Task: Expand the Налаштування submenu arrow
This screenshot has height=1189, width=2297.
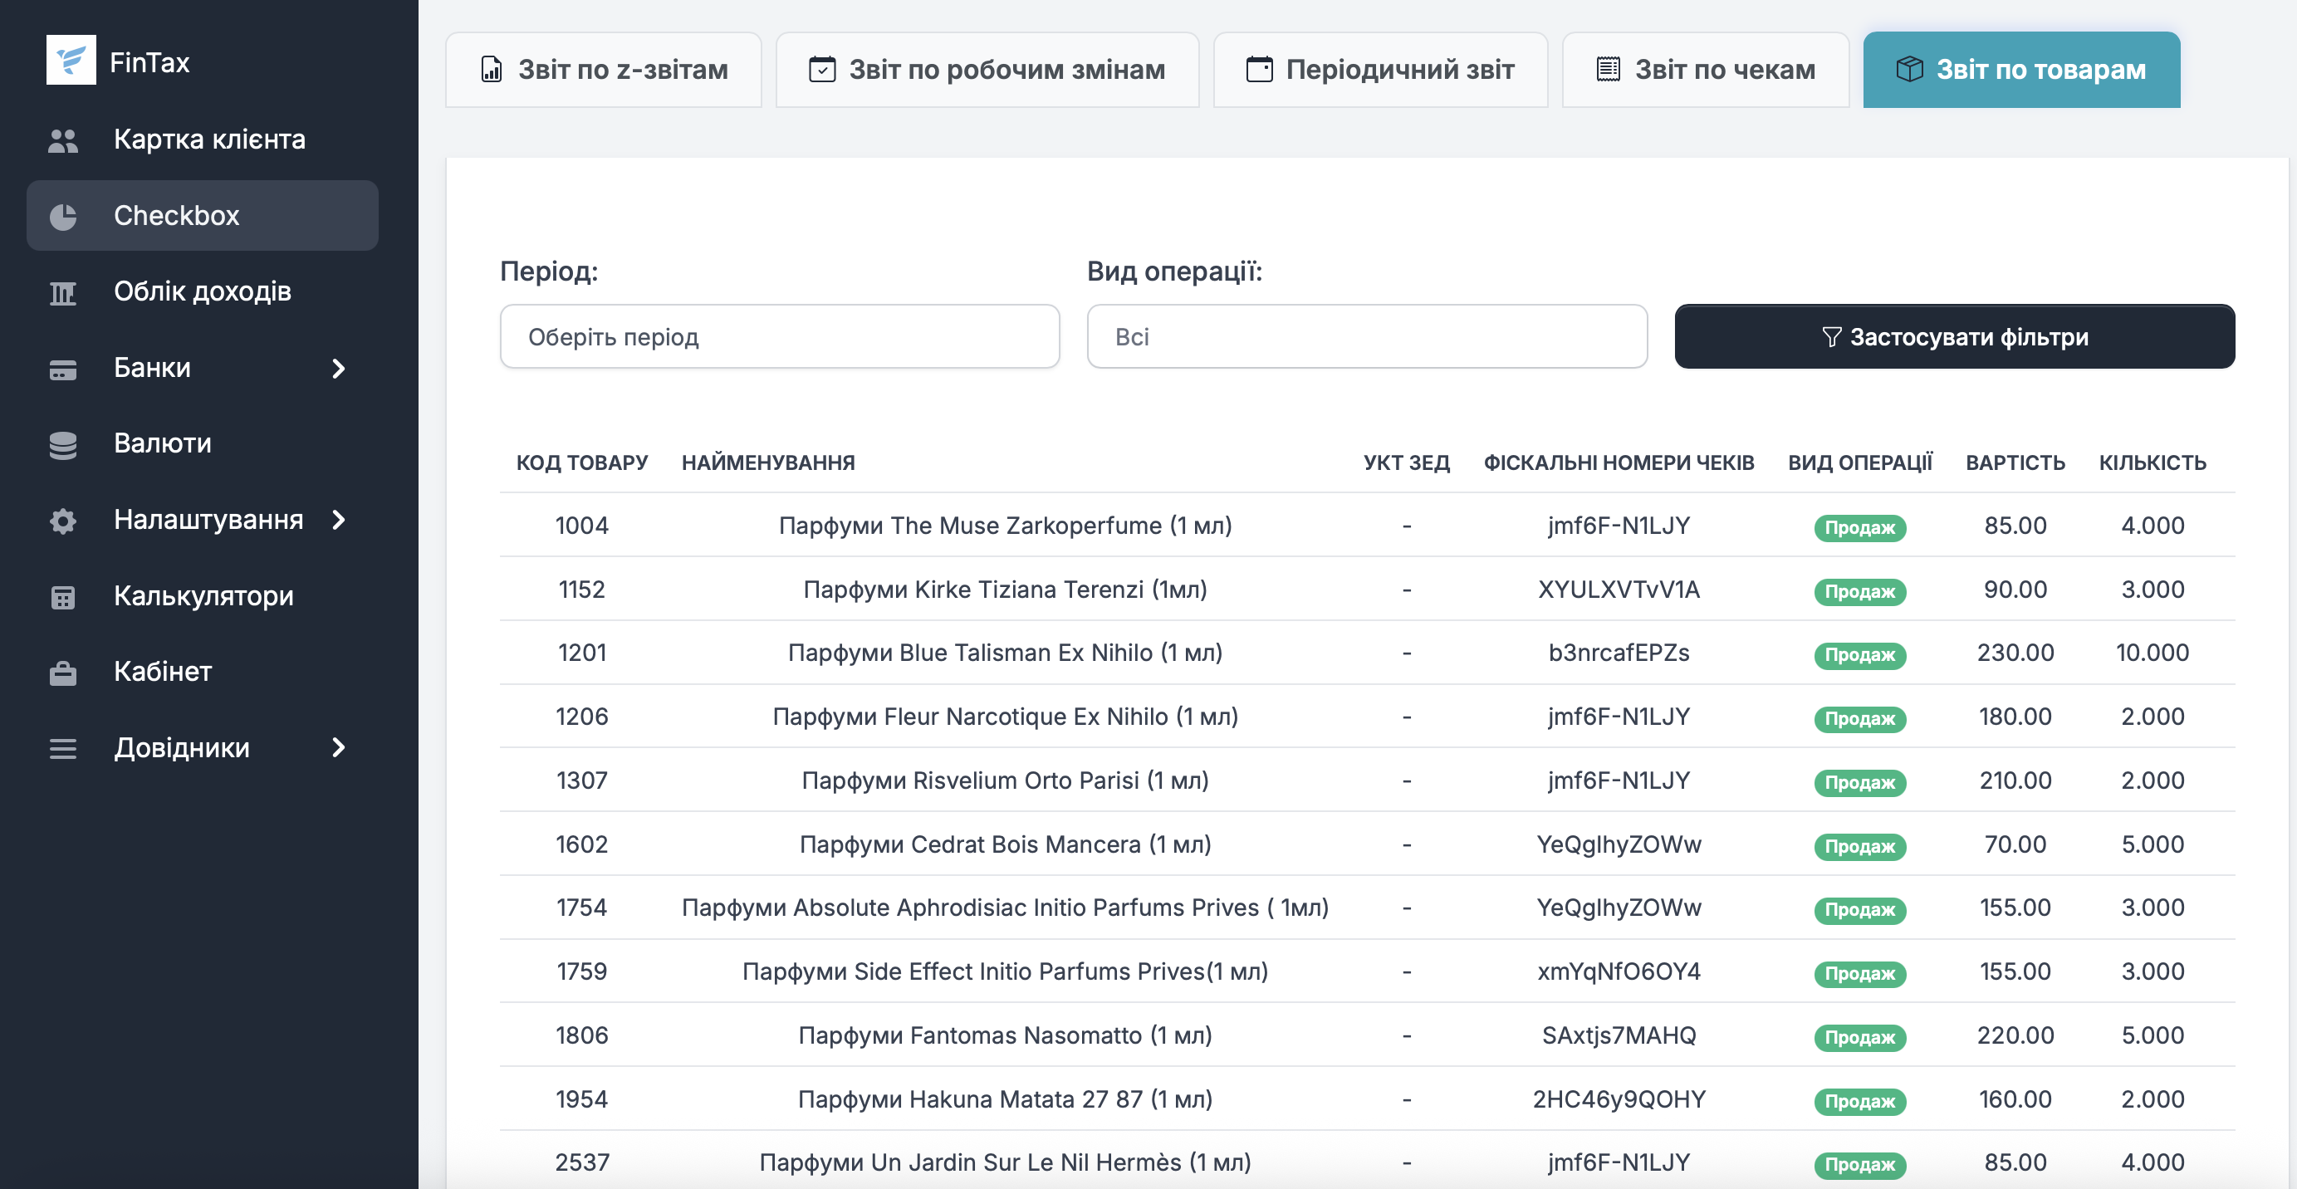Action: (338, 520)
